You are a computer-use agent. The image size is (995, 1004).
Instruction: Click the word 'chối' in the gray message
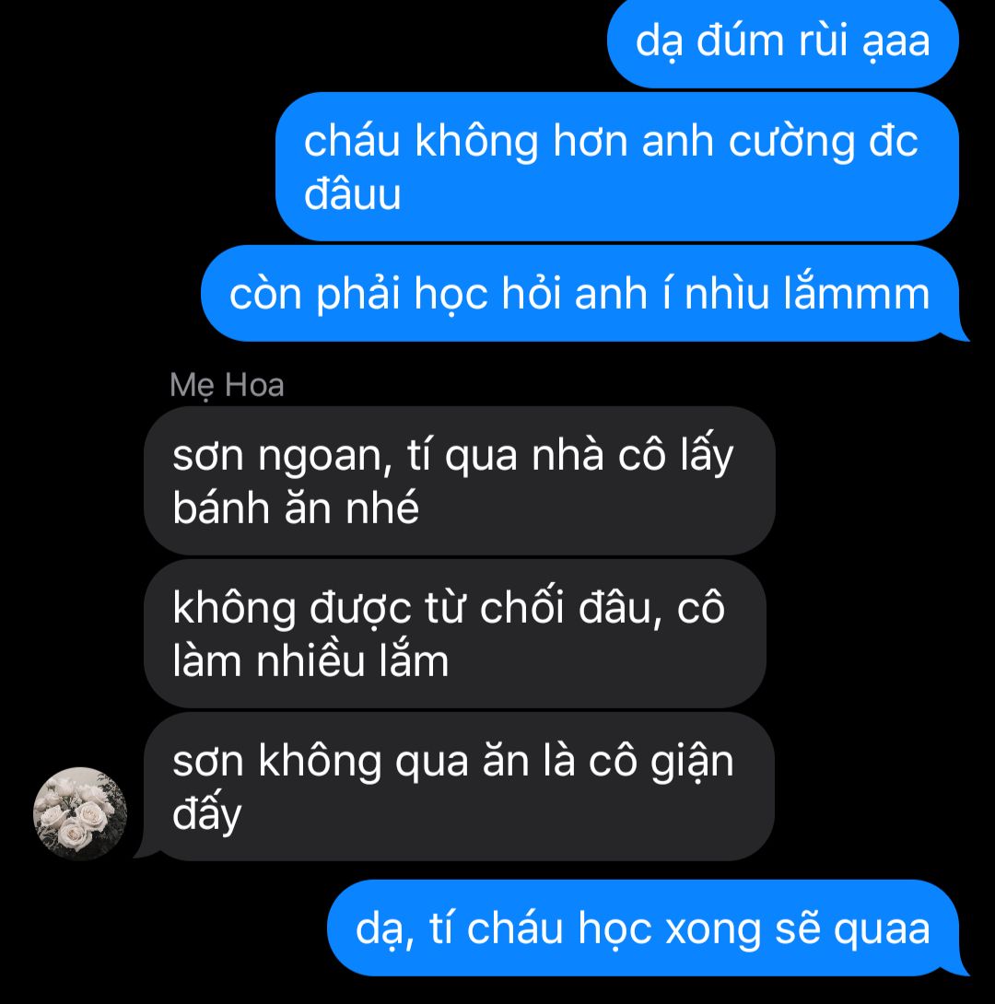pyautogui.click(x=522, y=606)
